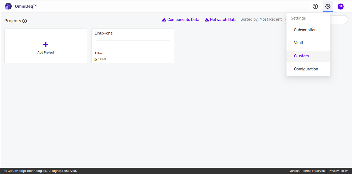Open Vault from Settings menu
Viewport: 352px width, 174px height.
point(308,43)
